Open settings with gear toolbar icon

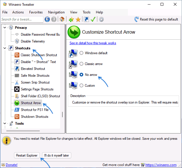[101, 19]
